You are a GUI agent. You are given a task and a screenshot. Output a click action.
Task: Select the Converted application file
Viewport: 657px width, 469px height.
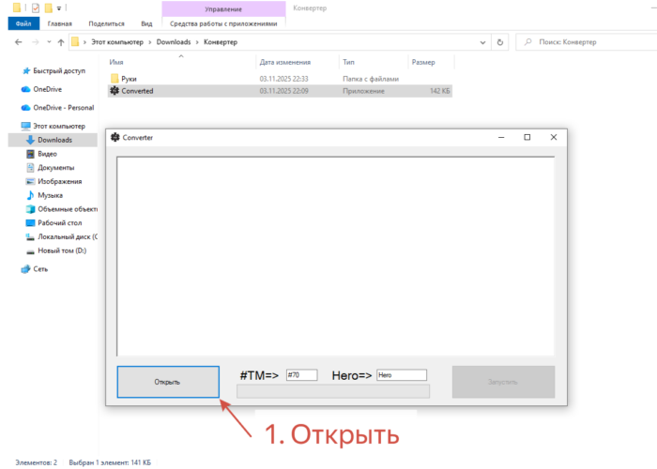point(137,91)
